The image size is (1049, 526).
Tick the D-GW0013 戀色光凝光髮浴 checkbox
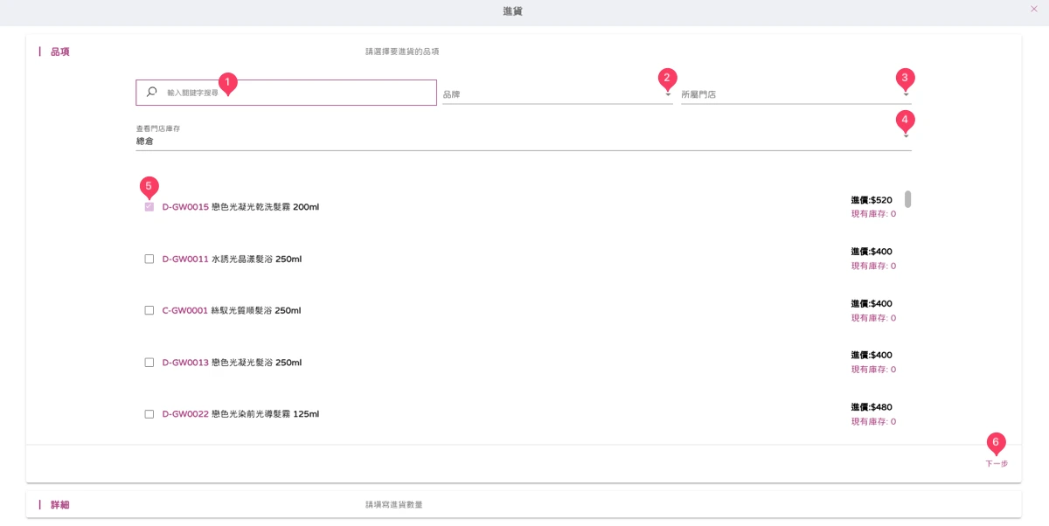point(149,363)
